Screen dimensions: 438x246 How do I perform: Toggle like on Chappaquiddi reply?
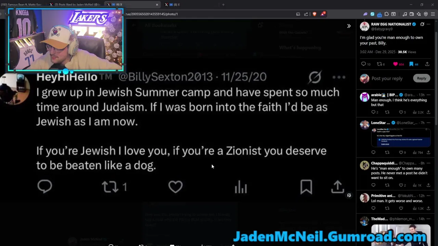click(401, 185)
